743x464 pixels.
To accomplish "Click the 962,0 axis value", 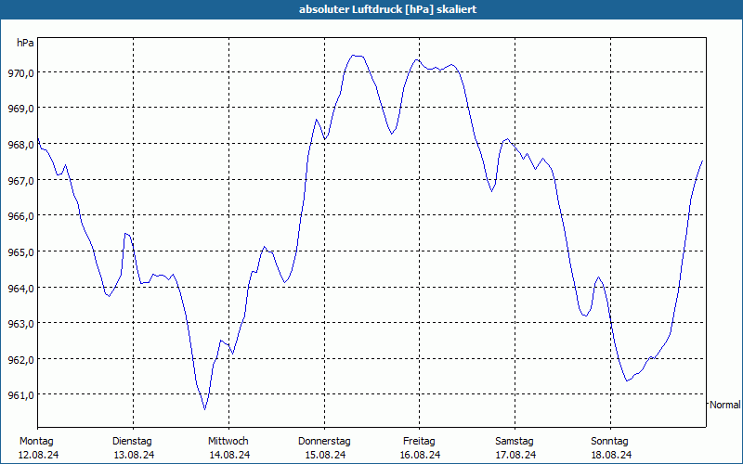I will tap(20, 359).
